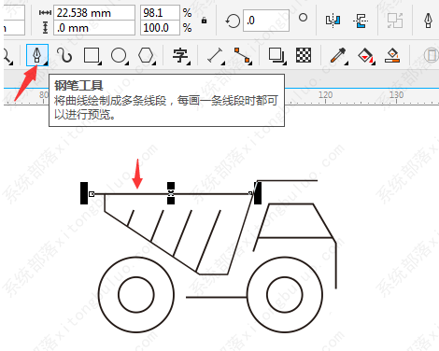
Task: Open the Drop Shadow tool flyout arrow
Action: click(x=285, y=63)
